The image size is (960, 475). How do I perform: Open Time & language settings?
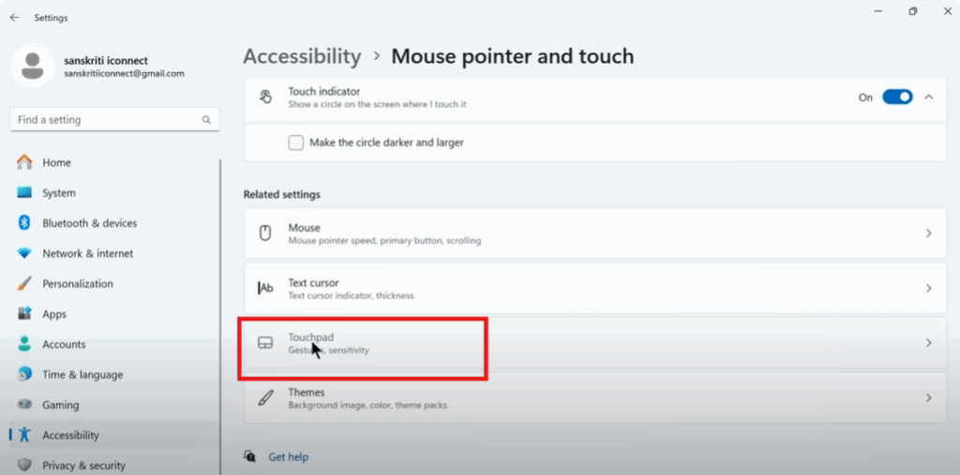click(x=113, y=374)
